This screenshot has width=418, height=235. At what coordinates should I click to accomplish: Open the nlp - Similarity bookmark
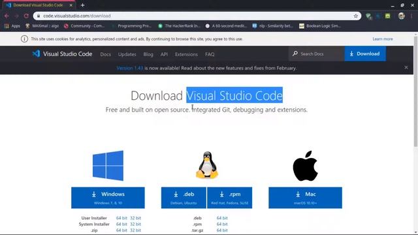(273, 26)
